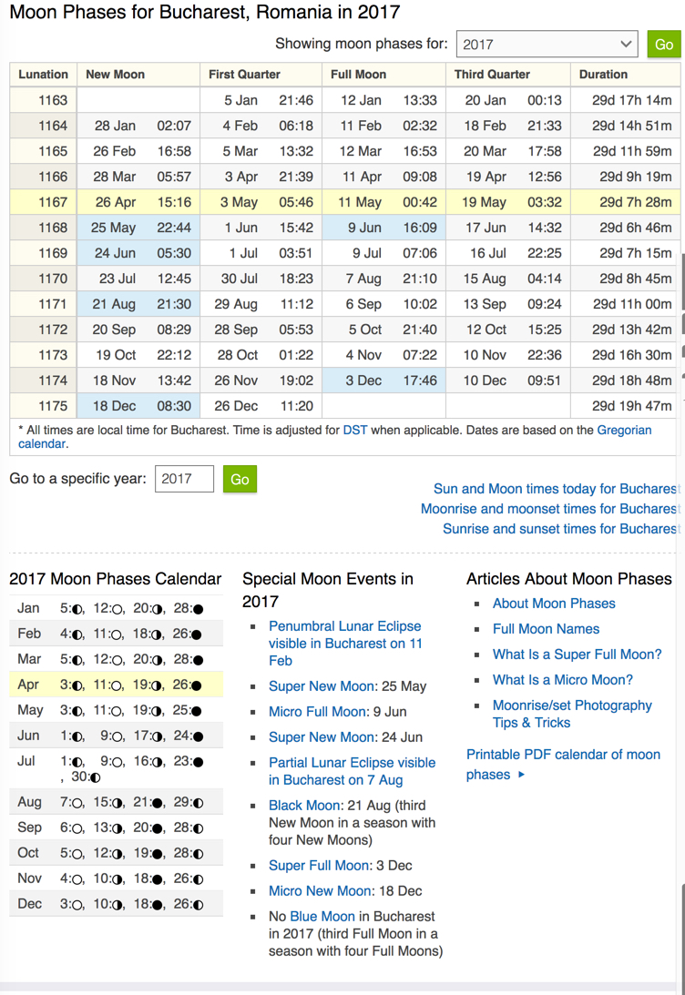
Task: Click the new moon icon for 26 Apr
Action: [197, 685]
